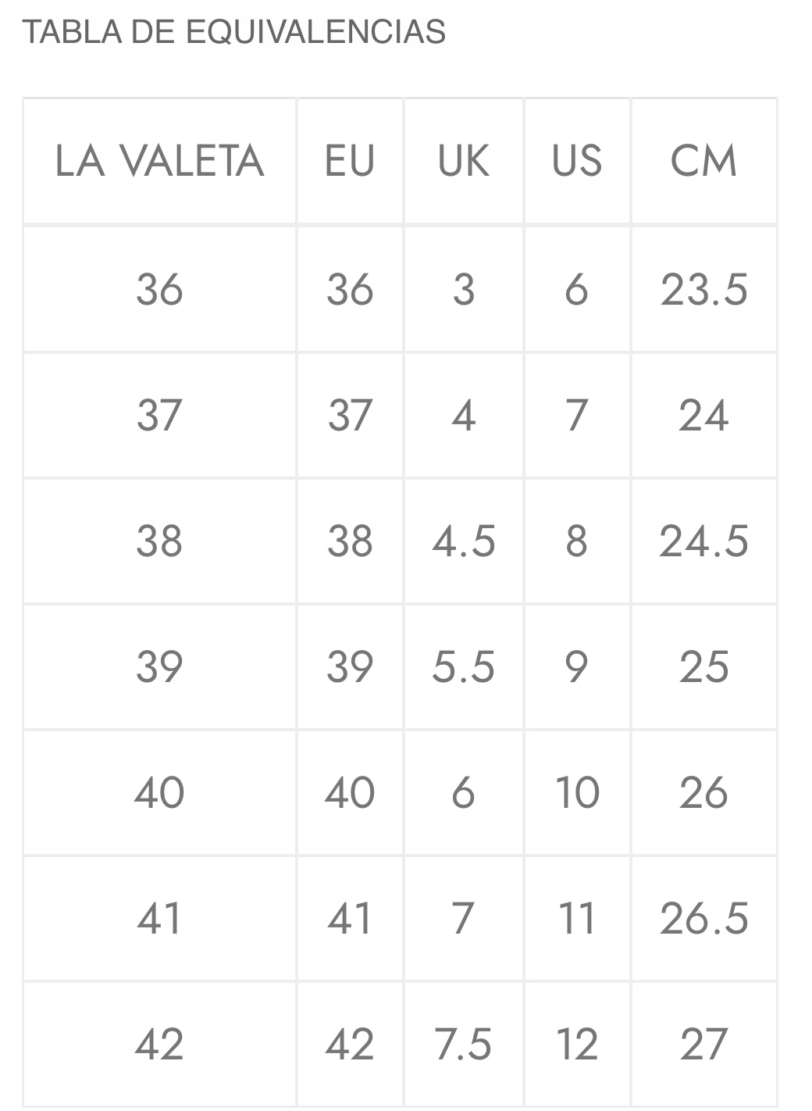Click the 26.5 CM cell
This screenshot has width=812, height=1111.
pos(703,918)
